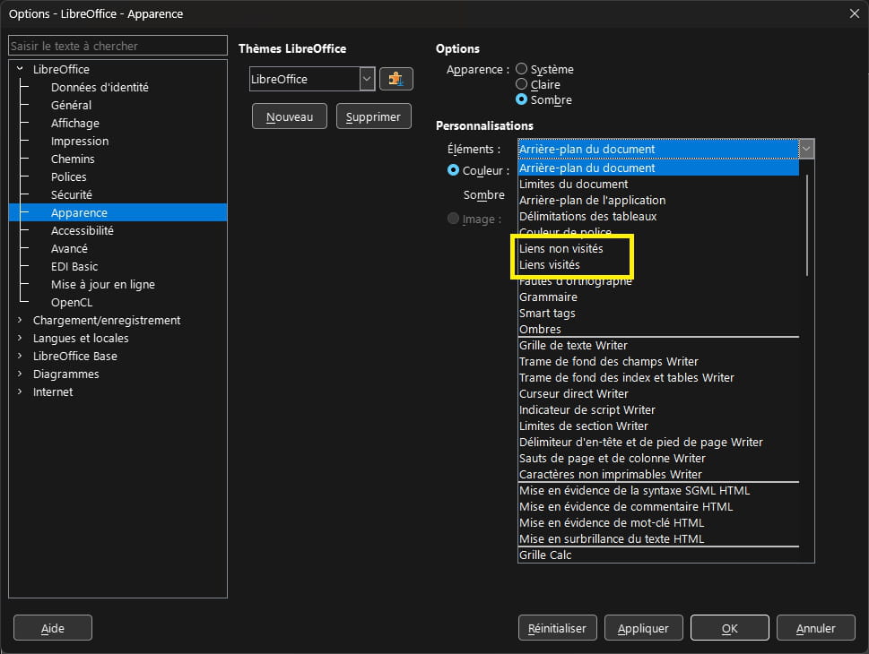Collapse the Éléments dropdown list arrow
869x654 pixels.
pyautogui.click(x=806, y=149)
